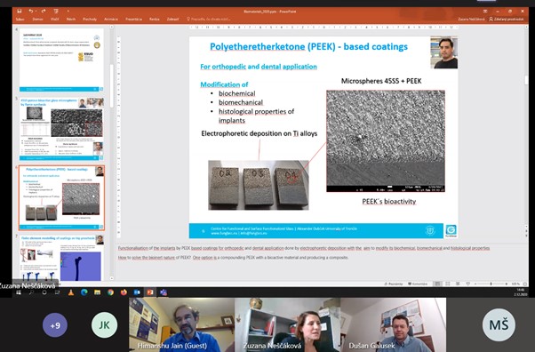Open Firefox from the taskbar
Image resolution: width=535 pixels, height=352 pixels.
pos(124,292)
